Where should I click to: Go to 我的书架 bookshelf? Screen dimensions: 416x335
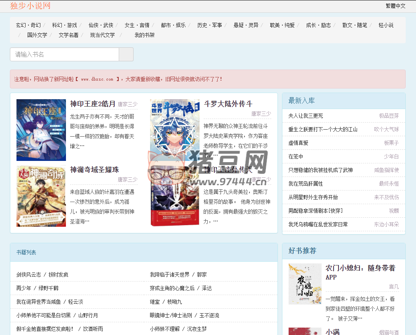pos(144,35)
